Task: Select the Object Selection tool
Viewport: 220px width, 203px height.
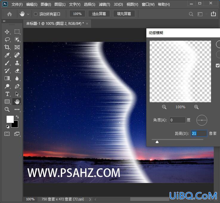Action: click(x=17, y=39)
